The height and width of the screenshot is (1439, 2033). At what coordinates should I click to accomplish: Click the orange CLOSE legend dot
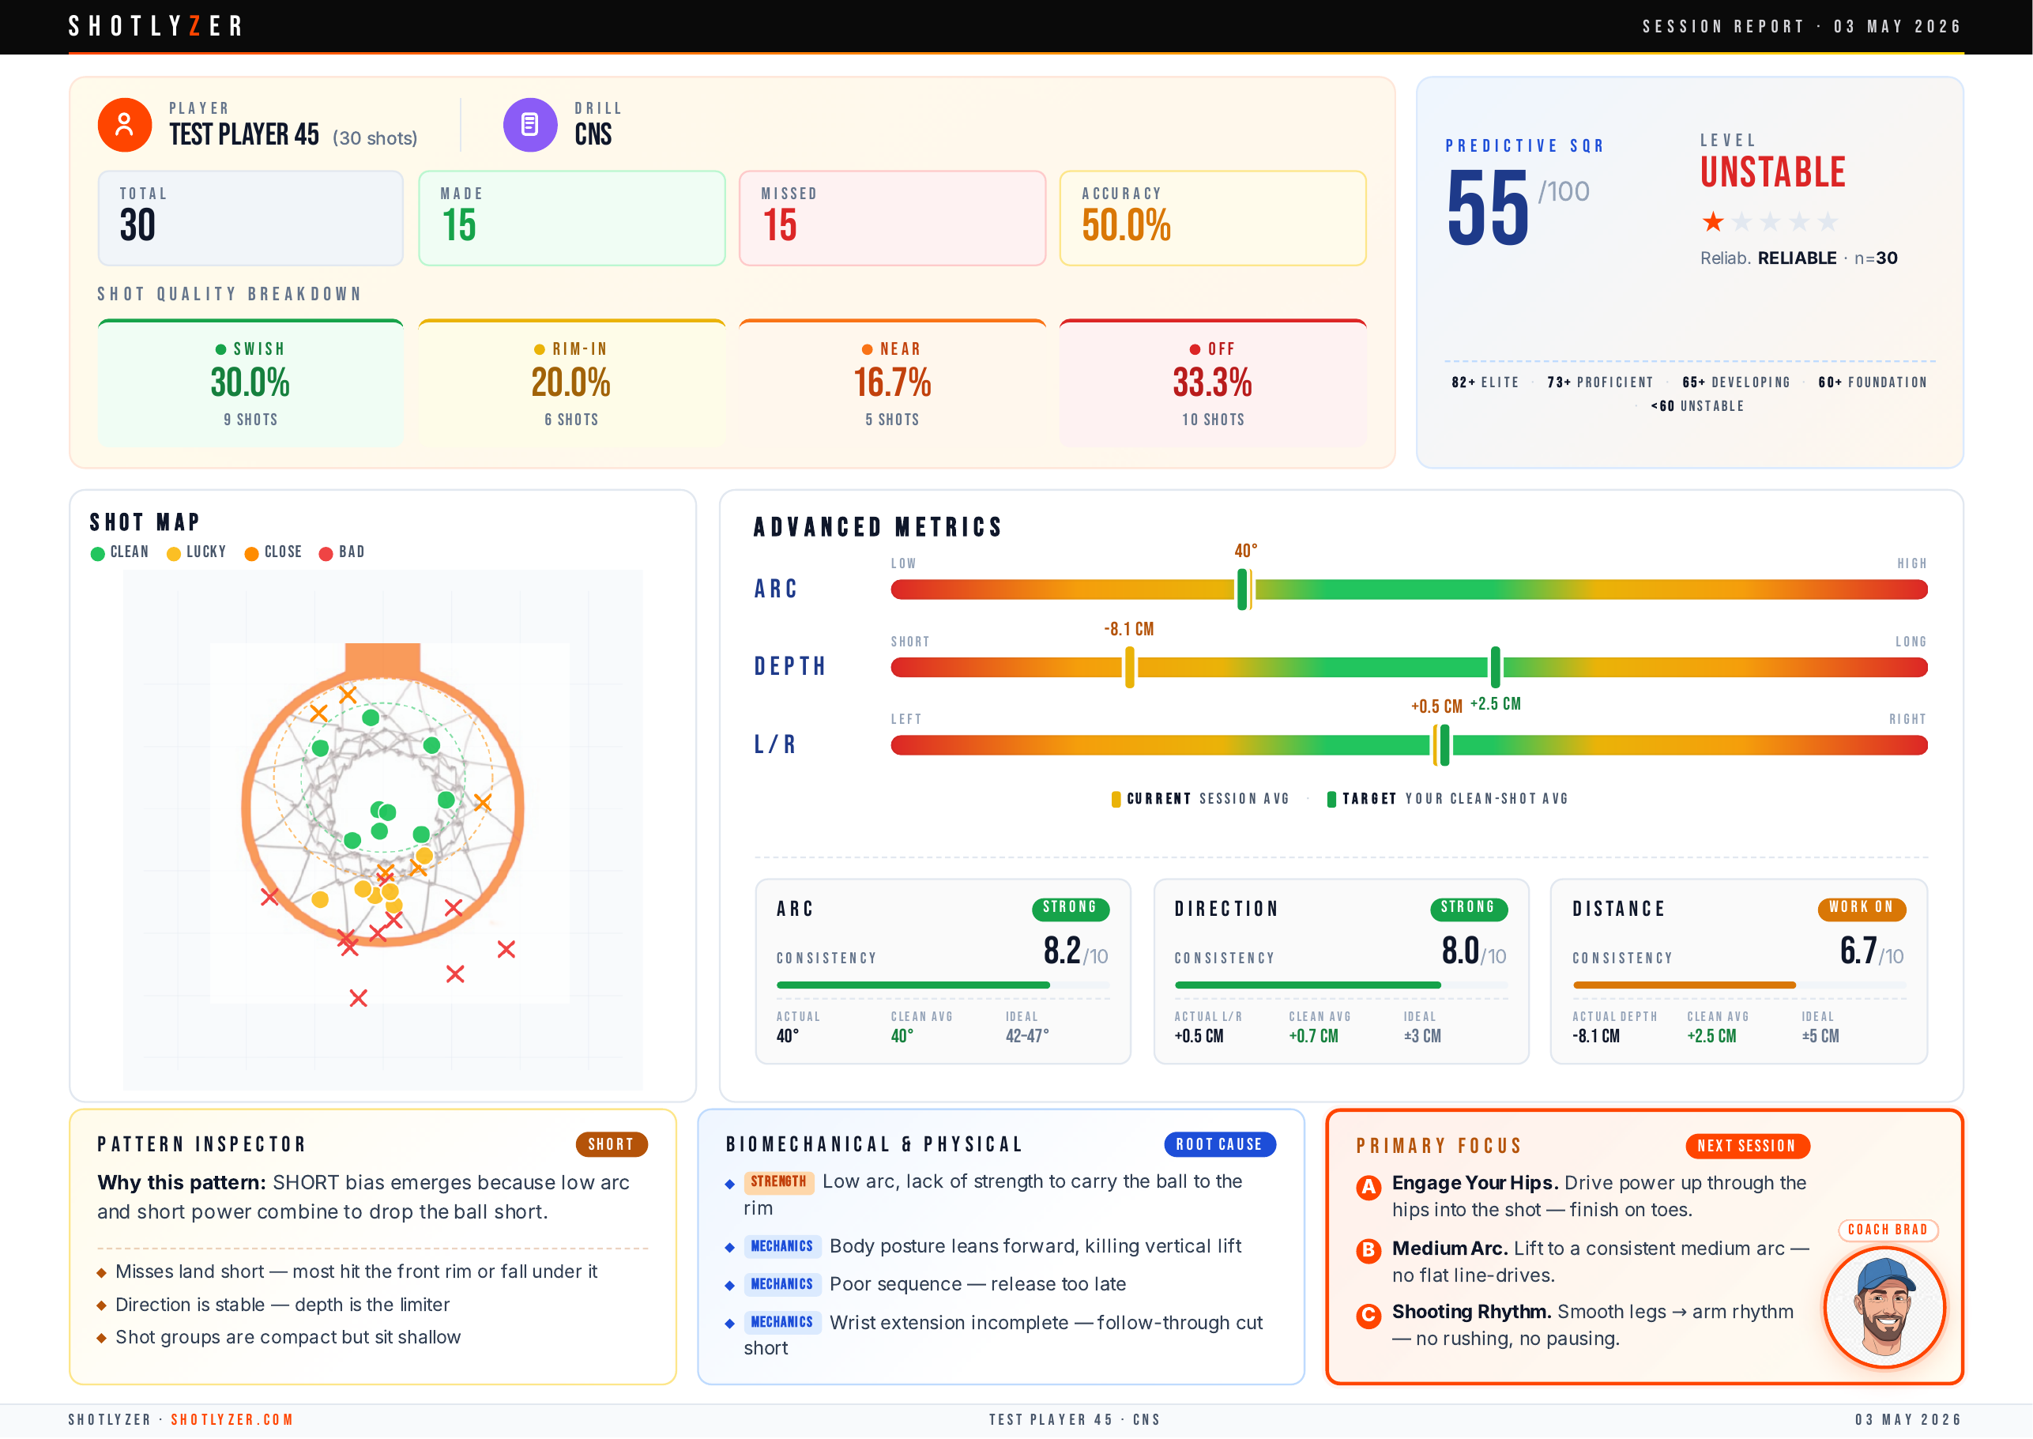[251, 554]
